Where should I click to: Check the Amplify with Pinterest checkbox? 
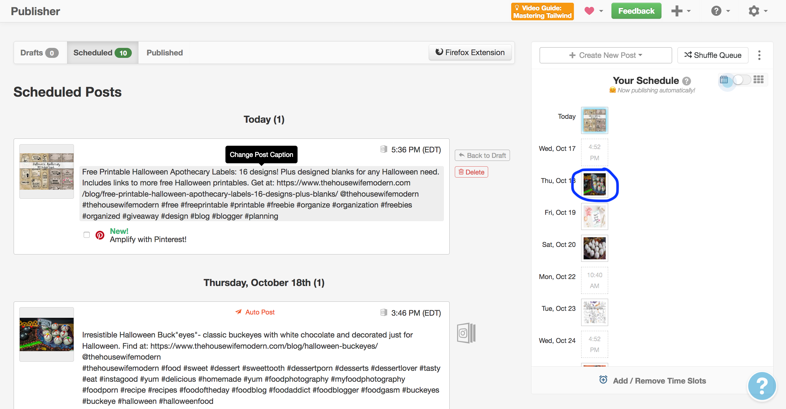tap(86, 235)
